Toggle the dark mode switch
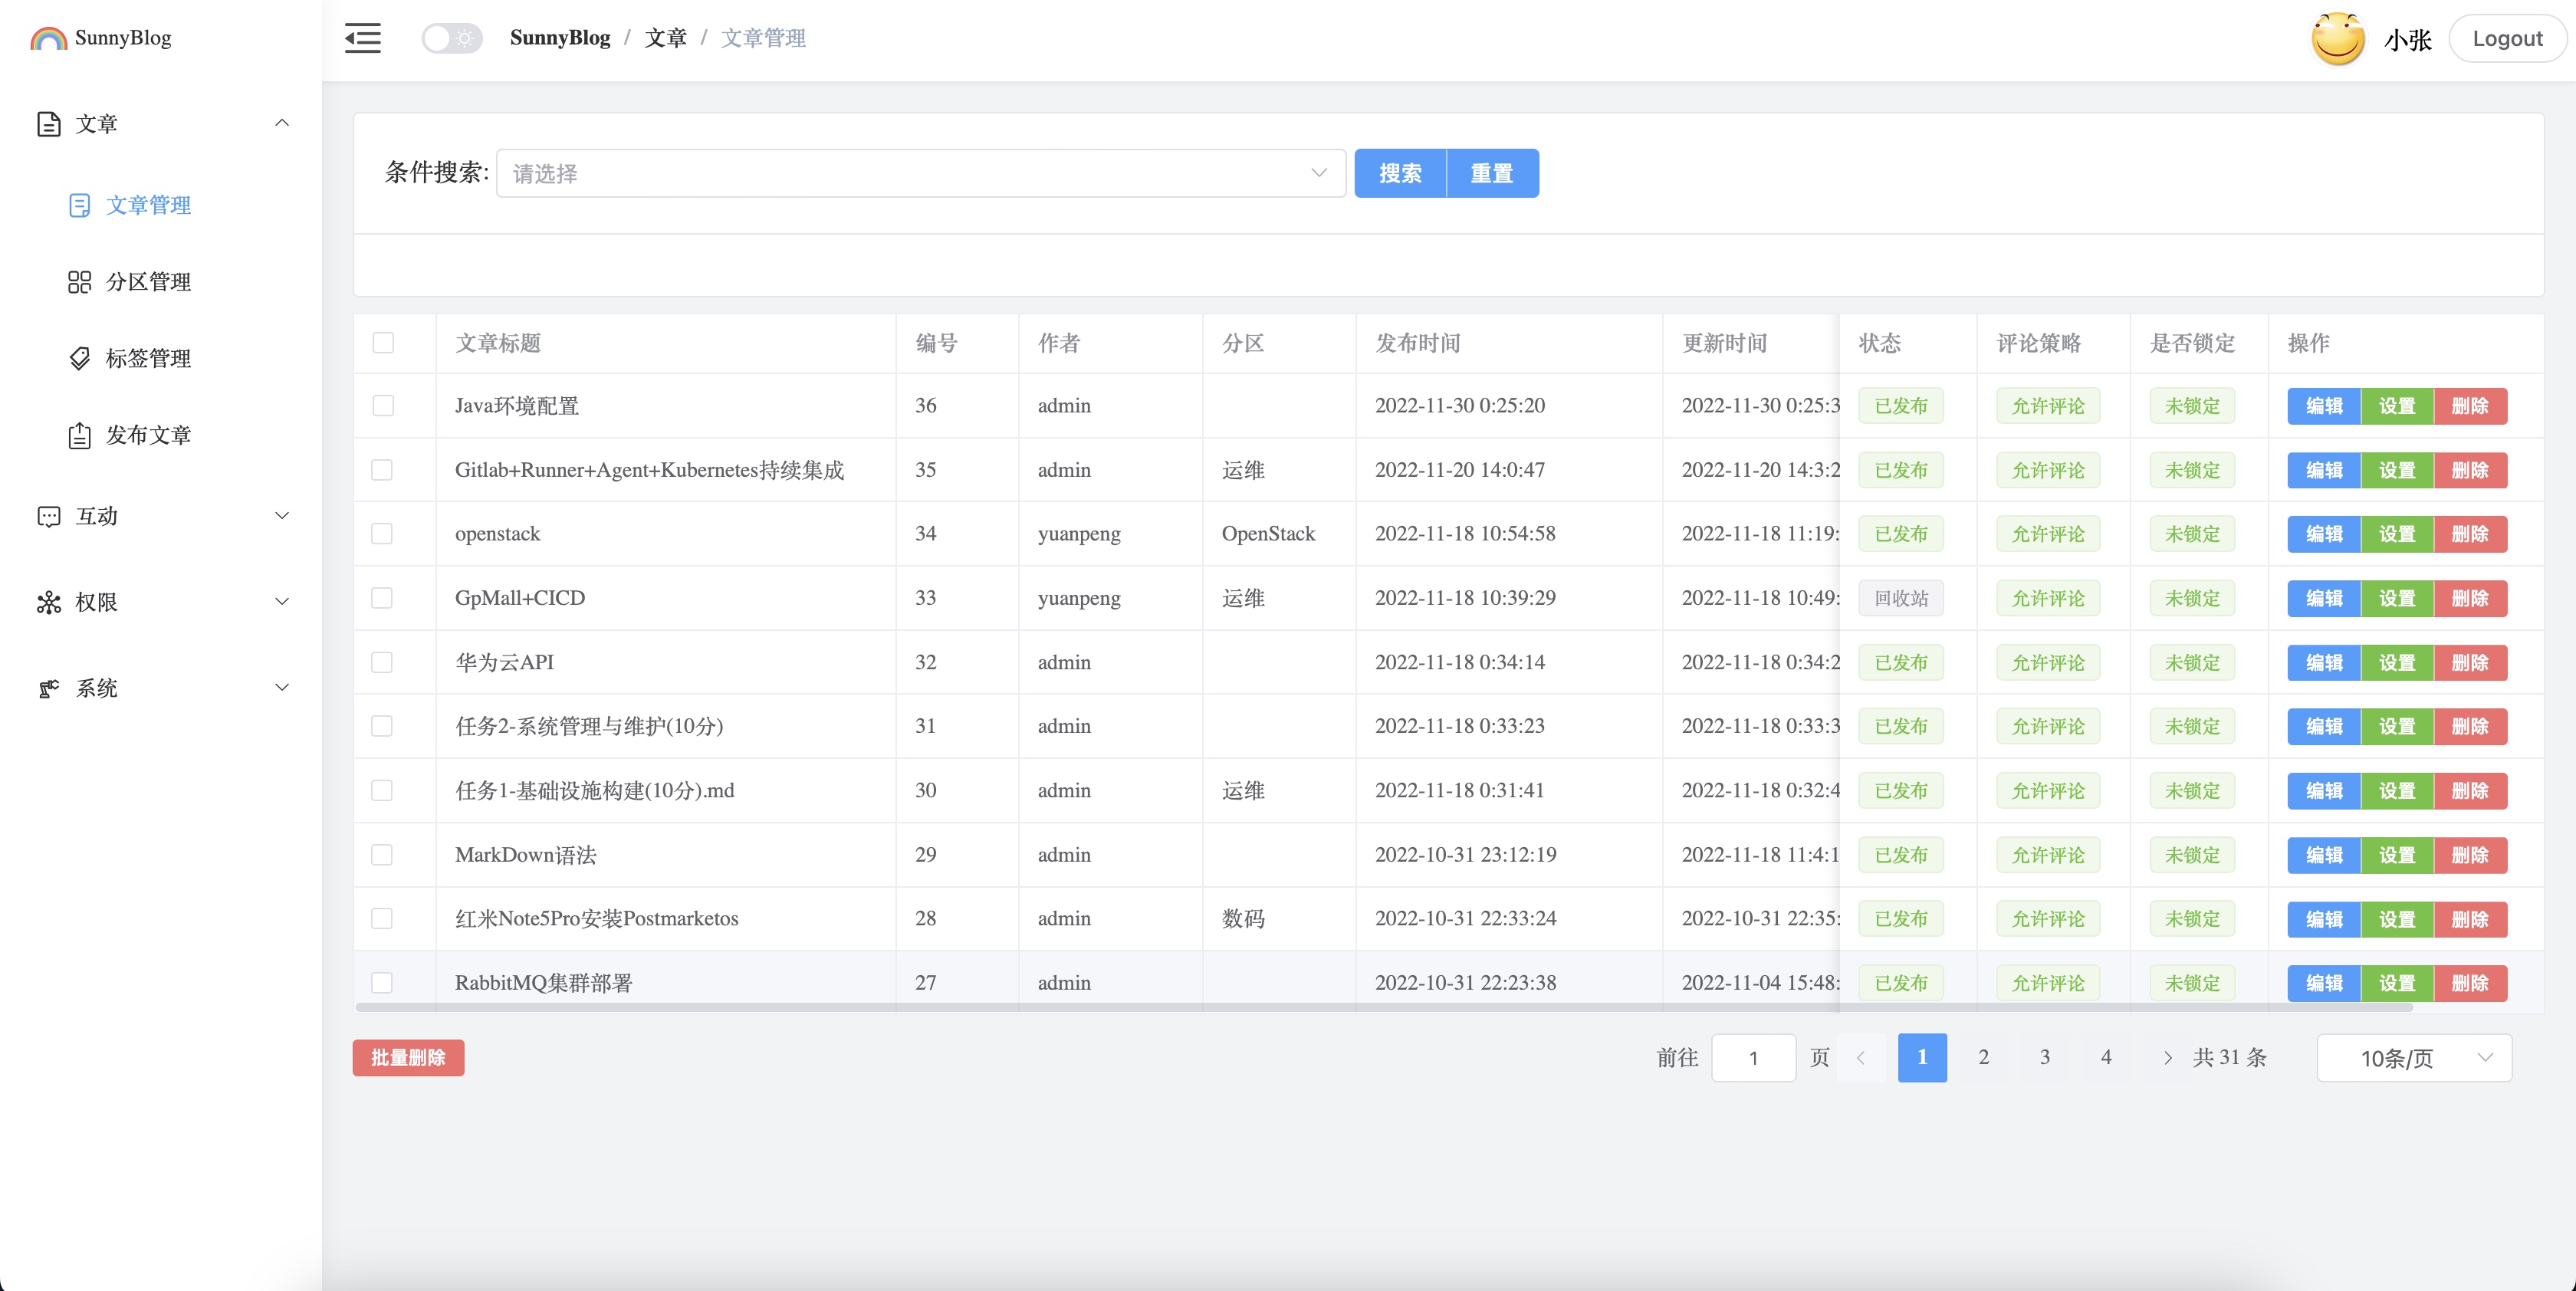This screenshot has height=1291, width=2576. point(452,38)
